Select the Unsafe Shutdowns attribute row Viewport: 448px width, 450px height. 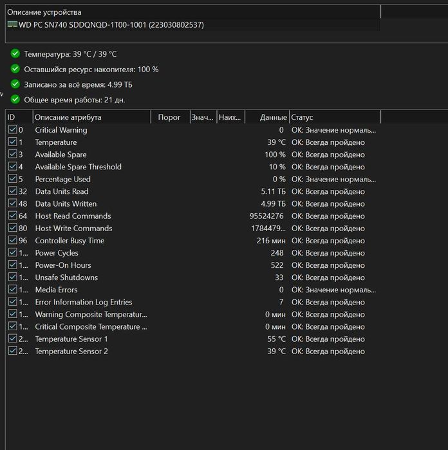(x=66, y=277)
